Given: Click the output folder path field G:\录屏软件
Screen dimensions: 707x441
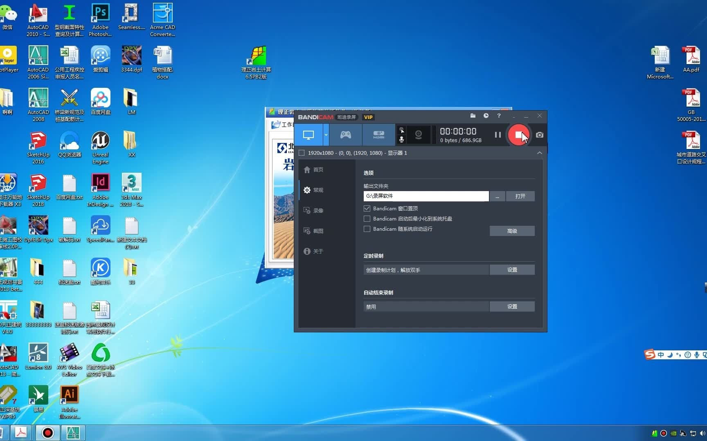Looking at the screenshot, I should click(x=426, y=196).
